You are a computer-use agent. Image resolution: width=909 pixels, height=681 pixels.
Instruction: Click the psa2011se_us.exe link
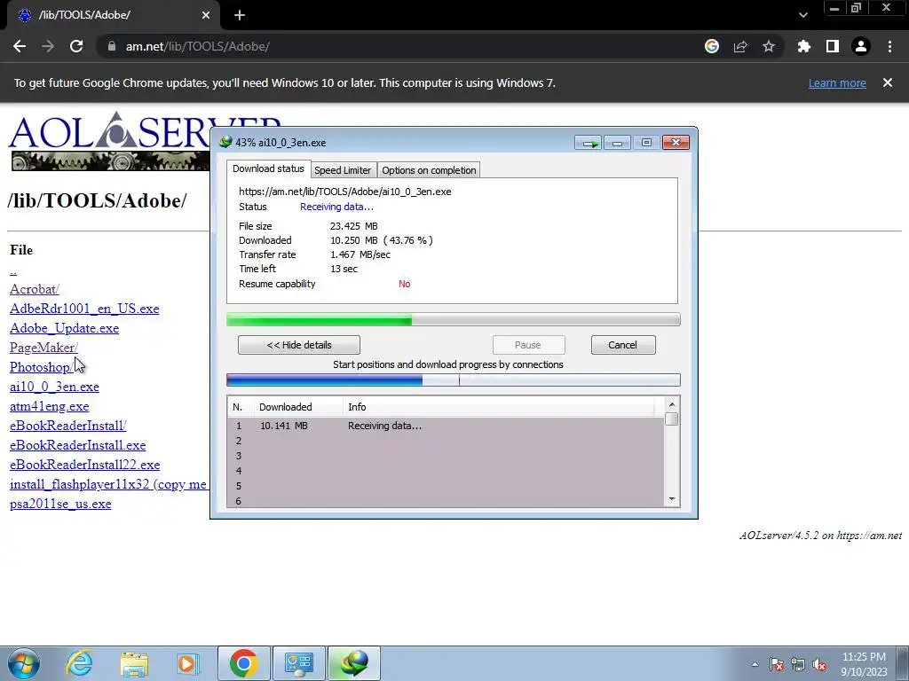pyautogui.click(x=60, y=504)
